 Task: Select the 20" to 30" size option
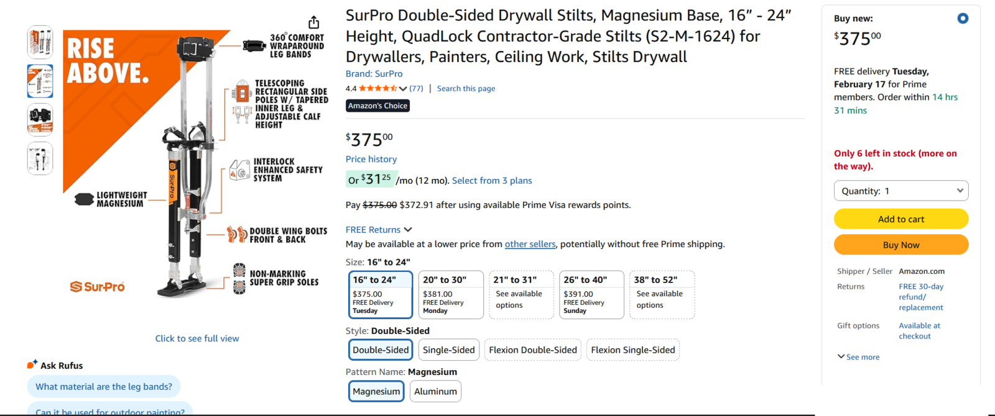[x=451, y=295]
